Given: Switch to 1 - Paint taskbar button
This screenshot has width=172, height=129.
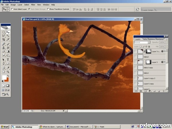Looking at the screenshot, I should coord(107,127).
